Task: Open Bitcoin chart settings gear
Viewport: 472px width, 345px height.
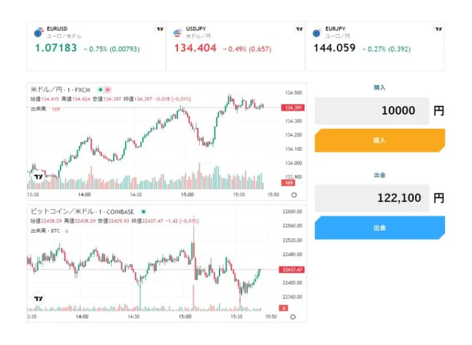Action: click(x=294, y=317)
